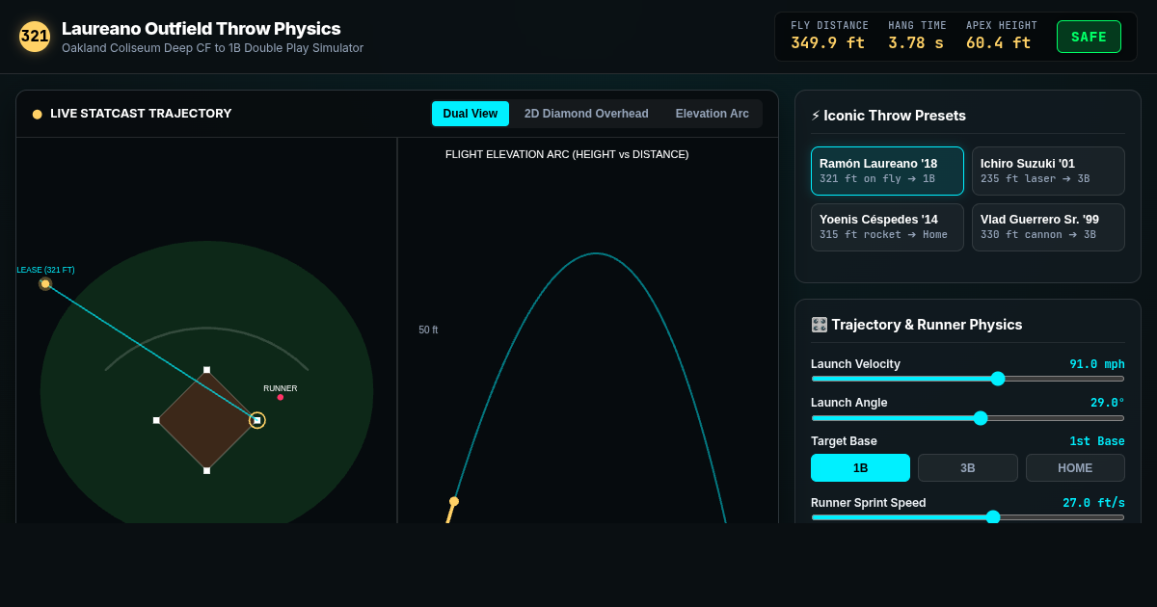
Task: Click first base target marker
Action: point(256,420)
